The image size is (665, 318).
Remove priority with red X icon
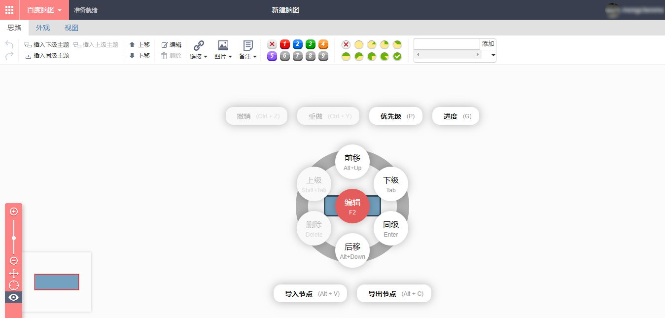(272, 44)
